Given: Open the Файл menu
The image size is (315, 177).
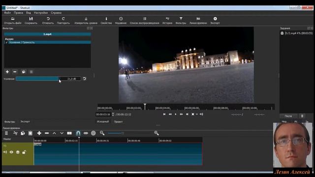Looking at the screenshot, I should pyautogui.click(x=7, y=13).
